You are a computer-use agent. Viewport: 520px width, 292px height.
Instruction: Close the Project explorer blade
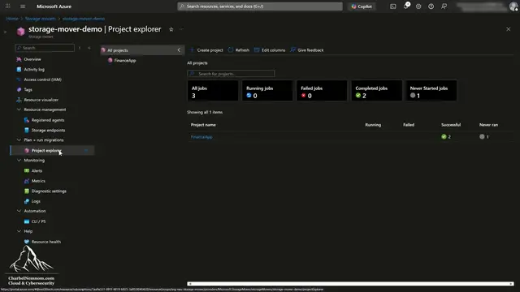(509, 29)
